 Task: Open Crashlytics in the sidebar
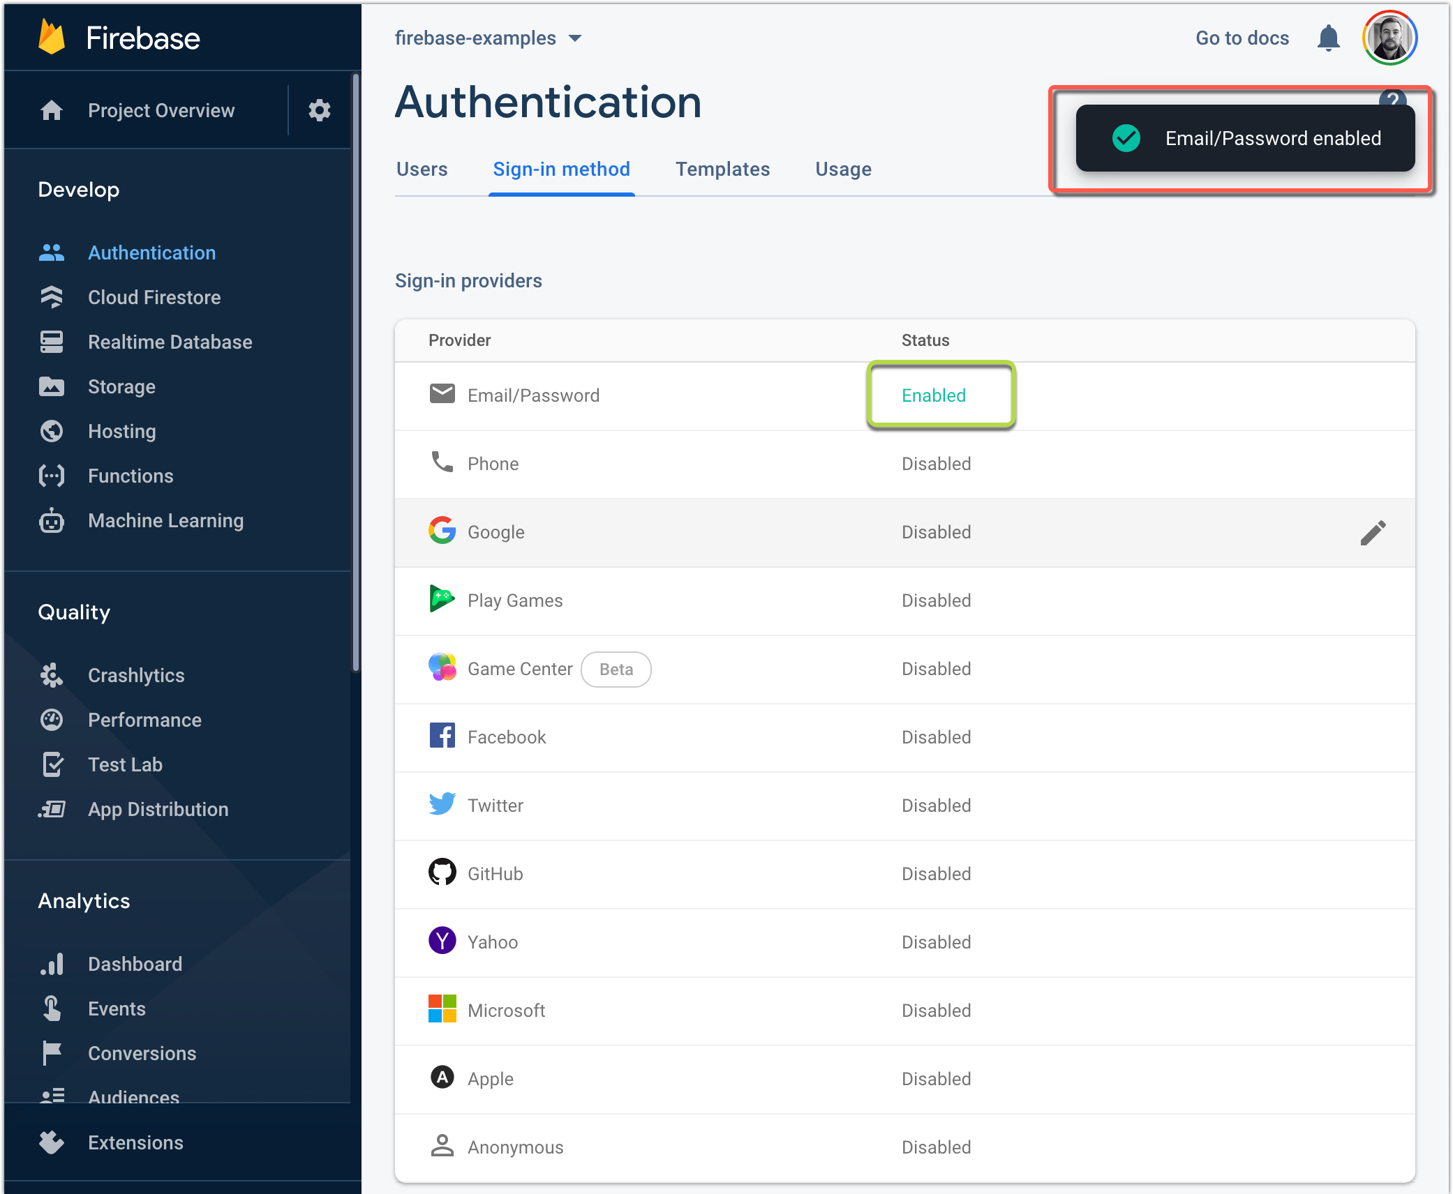[x=136, y=675]
